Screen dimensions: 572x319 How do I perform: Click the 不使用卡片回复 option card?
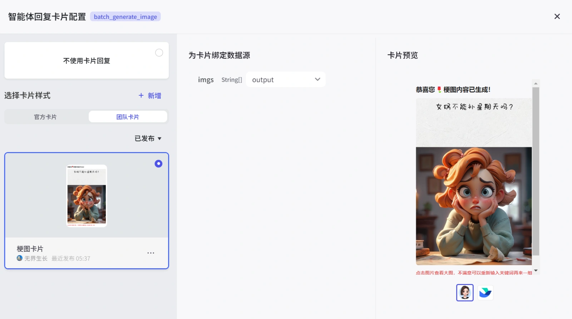[x=87, y=60]
